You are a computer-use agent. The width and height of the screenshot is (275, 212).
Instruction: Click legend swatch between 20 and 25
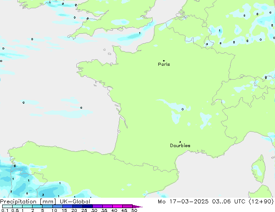point(78,206)
